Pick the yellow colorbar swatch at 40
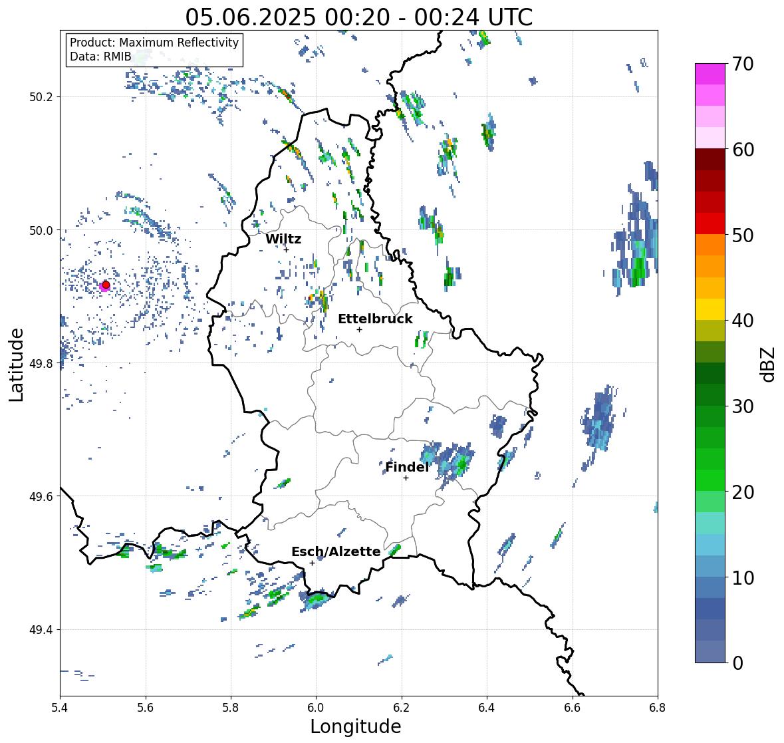Image resolution: width=784 pixels, height=743 pixels. point(710,309)
